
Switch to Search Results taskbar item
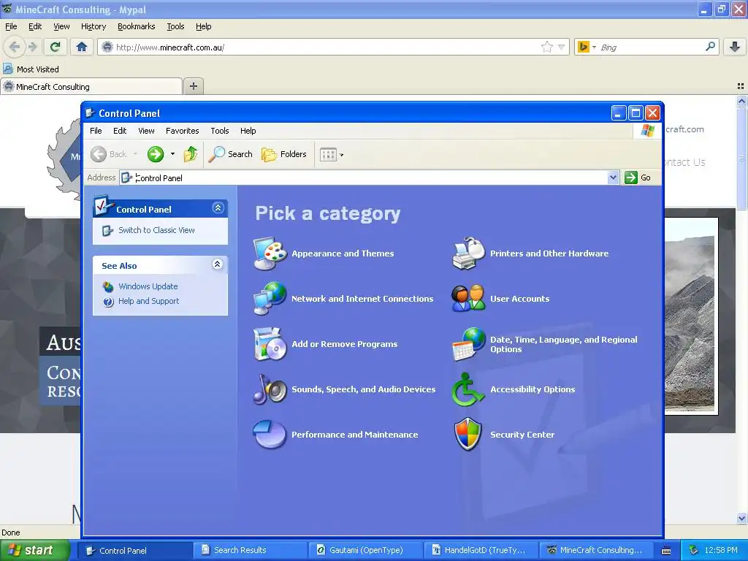coord(250,550)
